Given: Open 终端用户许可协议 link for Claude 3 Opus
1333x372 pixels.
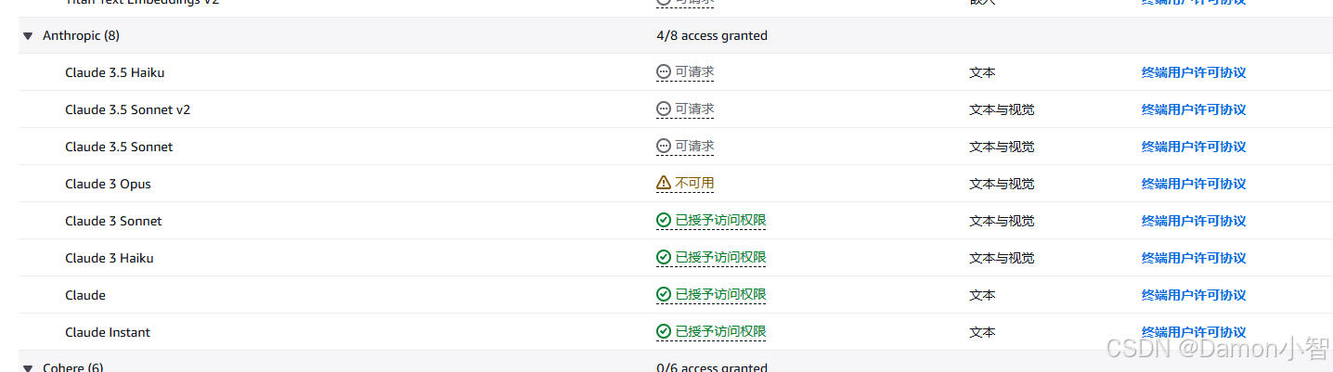Looking at the screenshot, I should click(1194, 184).
